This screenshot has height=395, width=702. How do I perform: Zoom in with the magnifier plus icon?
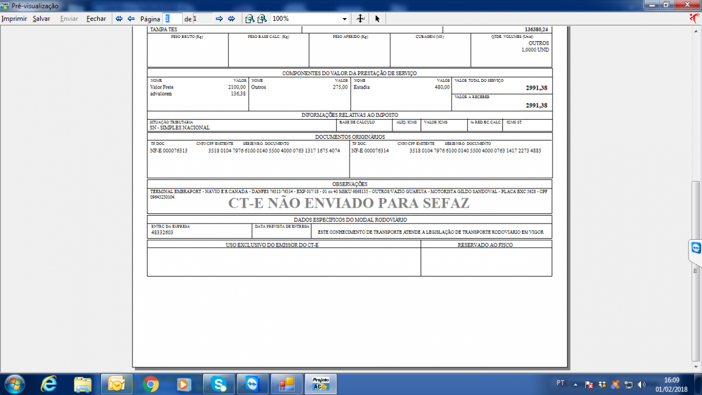(x=262, y=19)
